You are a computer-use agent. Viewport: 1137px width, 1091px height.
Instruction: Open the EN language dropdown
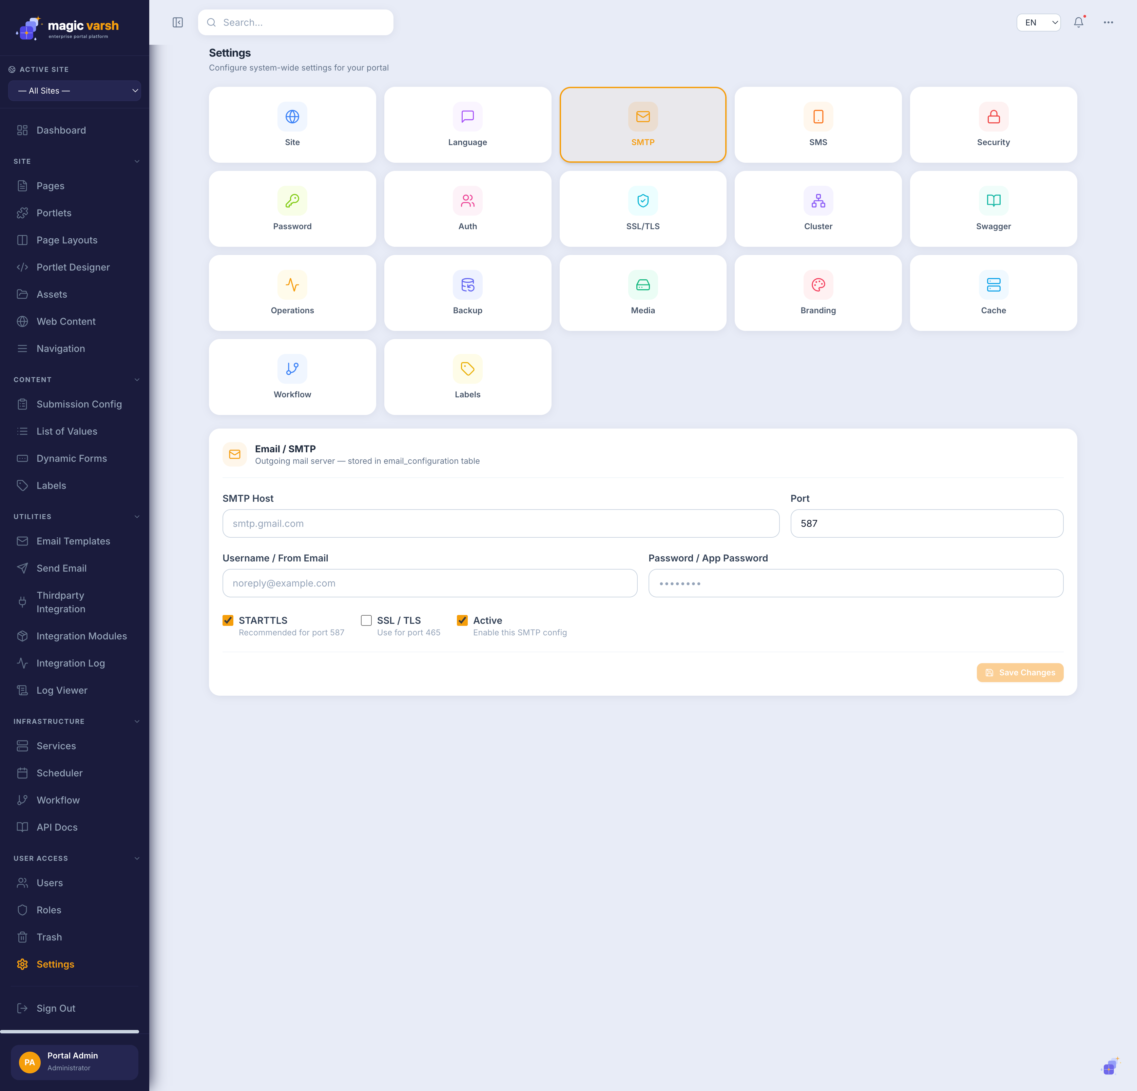pyautogui.click(x=1038, y=23)
